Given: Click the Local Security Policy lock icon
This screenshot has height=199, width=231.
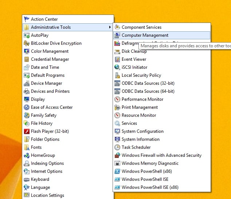Looking at the screenshot, I should 117,75.
